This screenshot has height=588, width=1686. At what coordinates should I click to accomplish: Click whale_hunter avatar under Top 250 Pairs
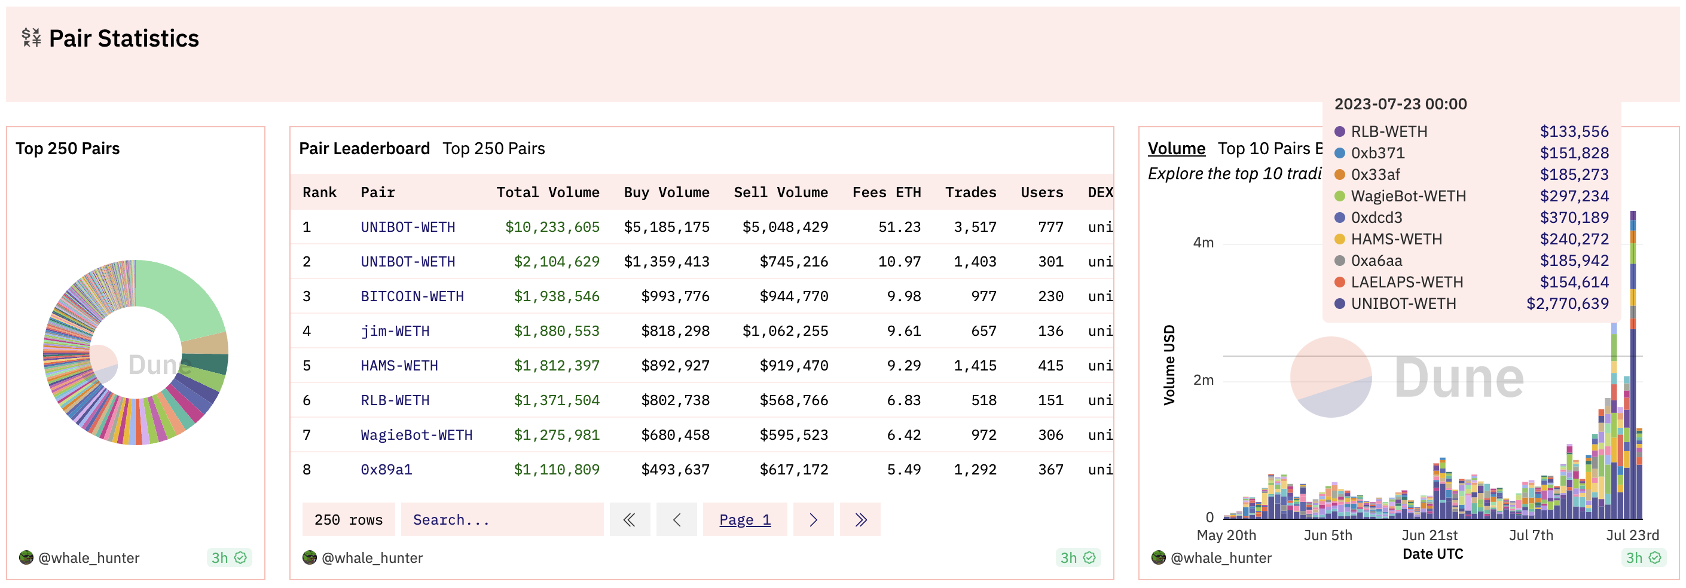[x=26, y=558]
